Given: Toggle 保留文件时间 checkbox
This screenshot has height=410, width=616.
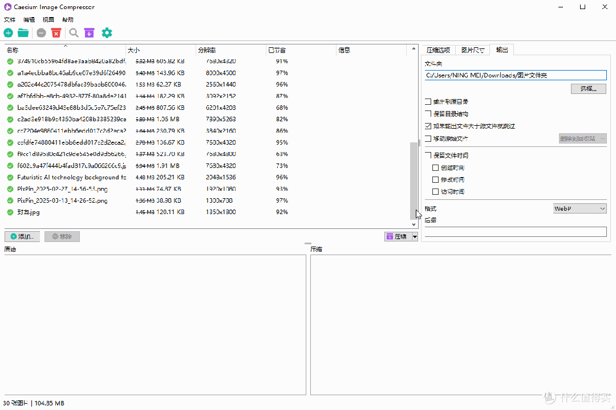Looking at the screenshot, I should tap(428, 155).
